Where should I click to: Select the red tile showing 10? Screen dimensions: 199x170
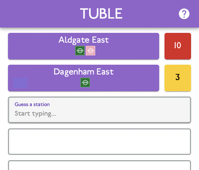pyautogui.click(x=178, y=46)
